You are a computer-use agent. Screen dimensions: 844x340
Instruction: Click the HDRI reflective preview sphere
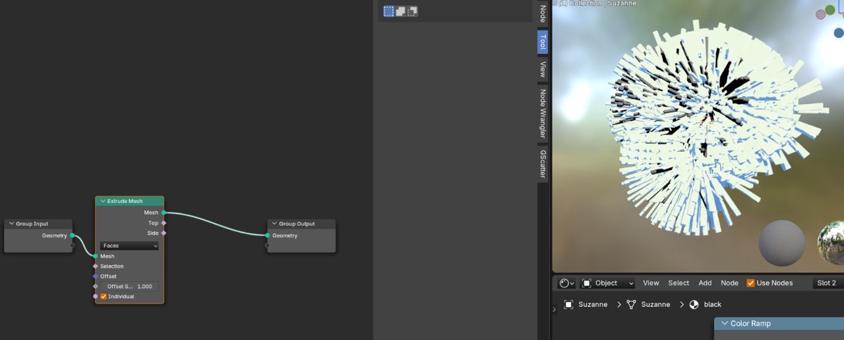tap(831, 243)
